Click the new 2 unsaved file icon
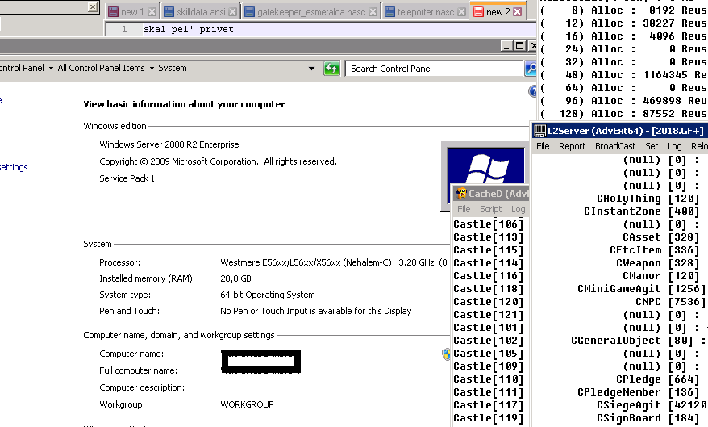 tap(478, 12)
